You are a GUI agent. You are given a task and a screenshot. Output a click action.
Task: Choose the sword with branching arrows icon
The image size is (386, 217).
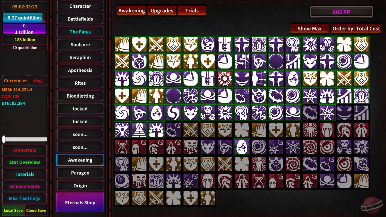(x=242, y=61)
